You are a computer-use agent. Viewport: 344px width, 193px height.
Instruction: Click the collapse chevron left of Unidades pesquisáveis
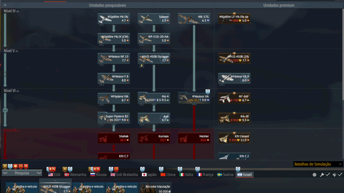coord(5,5)
